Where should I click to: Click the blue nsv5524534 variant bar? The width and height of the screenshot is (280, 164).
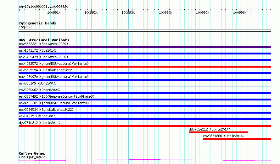click(x=145, y=113)
